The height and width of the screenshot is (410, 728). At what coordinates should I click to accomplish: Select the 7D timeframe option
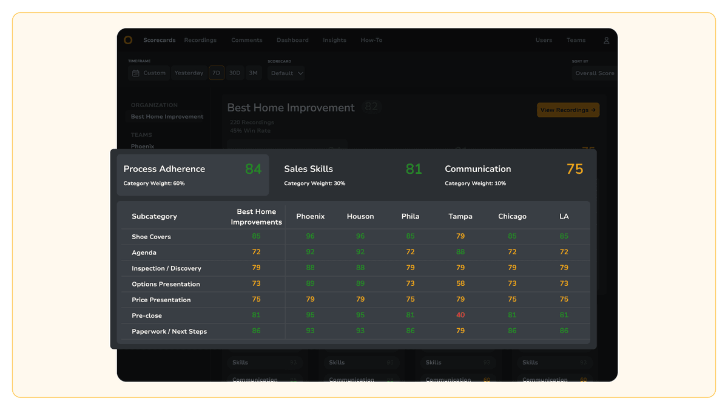coord(217,73)
